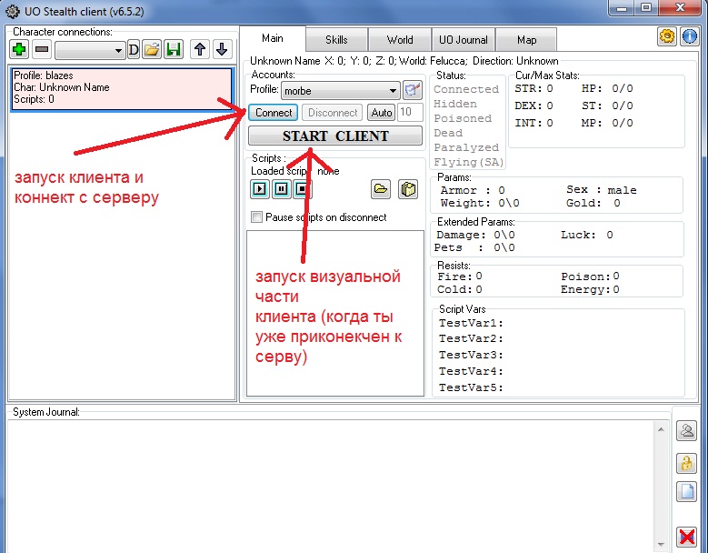Viewport: 708px width, 553px height.
Task: Click System Journal scrollbar down arrow
Action: [x=661, y=545]
